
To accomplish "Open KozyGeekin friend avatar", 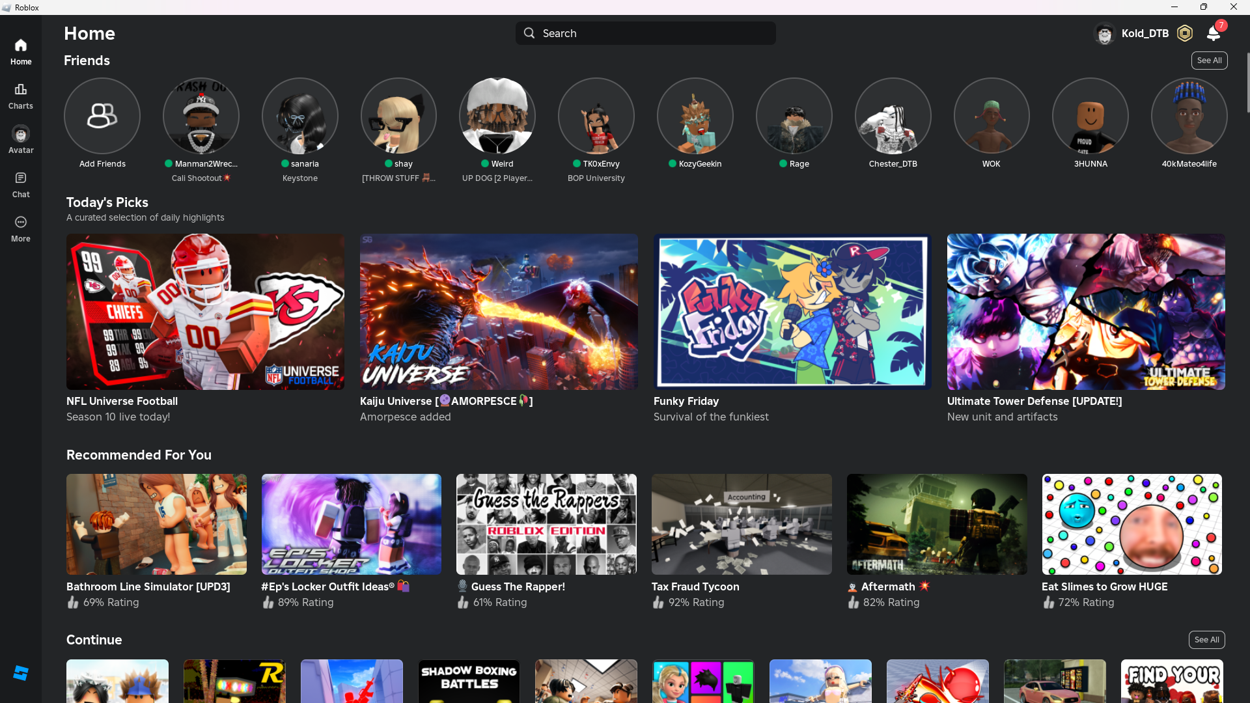I will pos(695,116).
